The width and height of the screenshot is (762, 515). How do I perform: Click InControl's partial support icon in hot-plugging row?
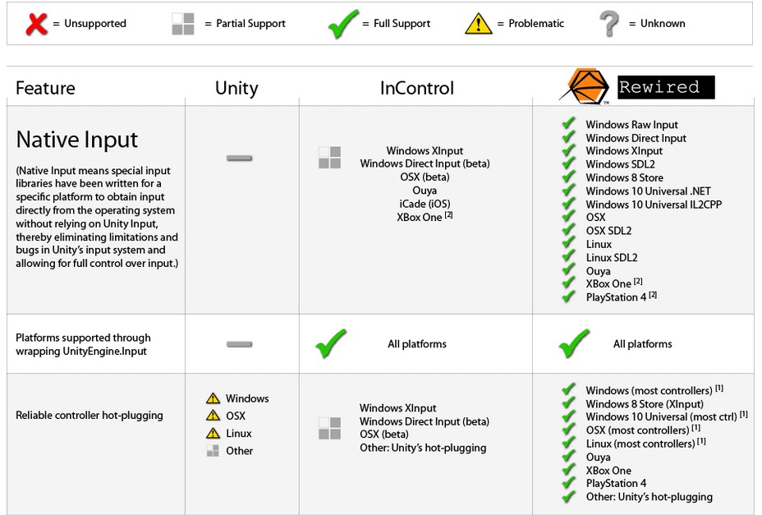click(x=329, y=428)
